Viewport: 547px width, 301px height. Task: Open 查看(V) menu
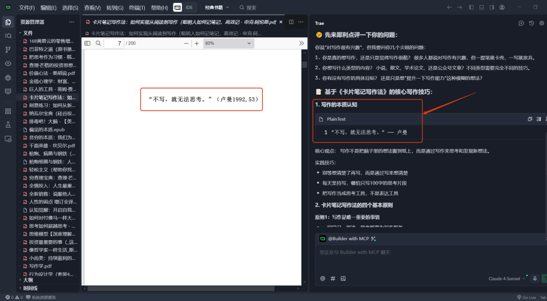pos(93,8)
